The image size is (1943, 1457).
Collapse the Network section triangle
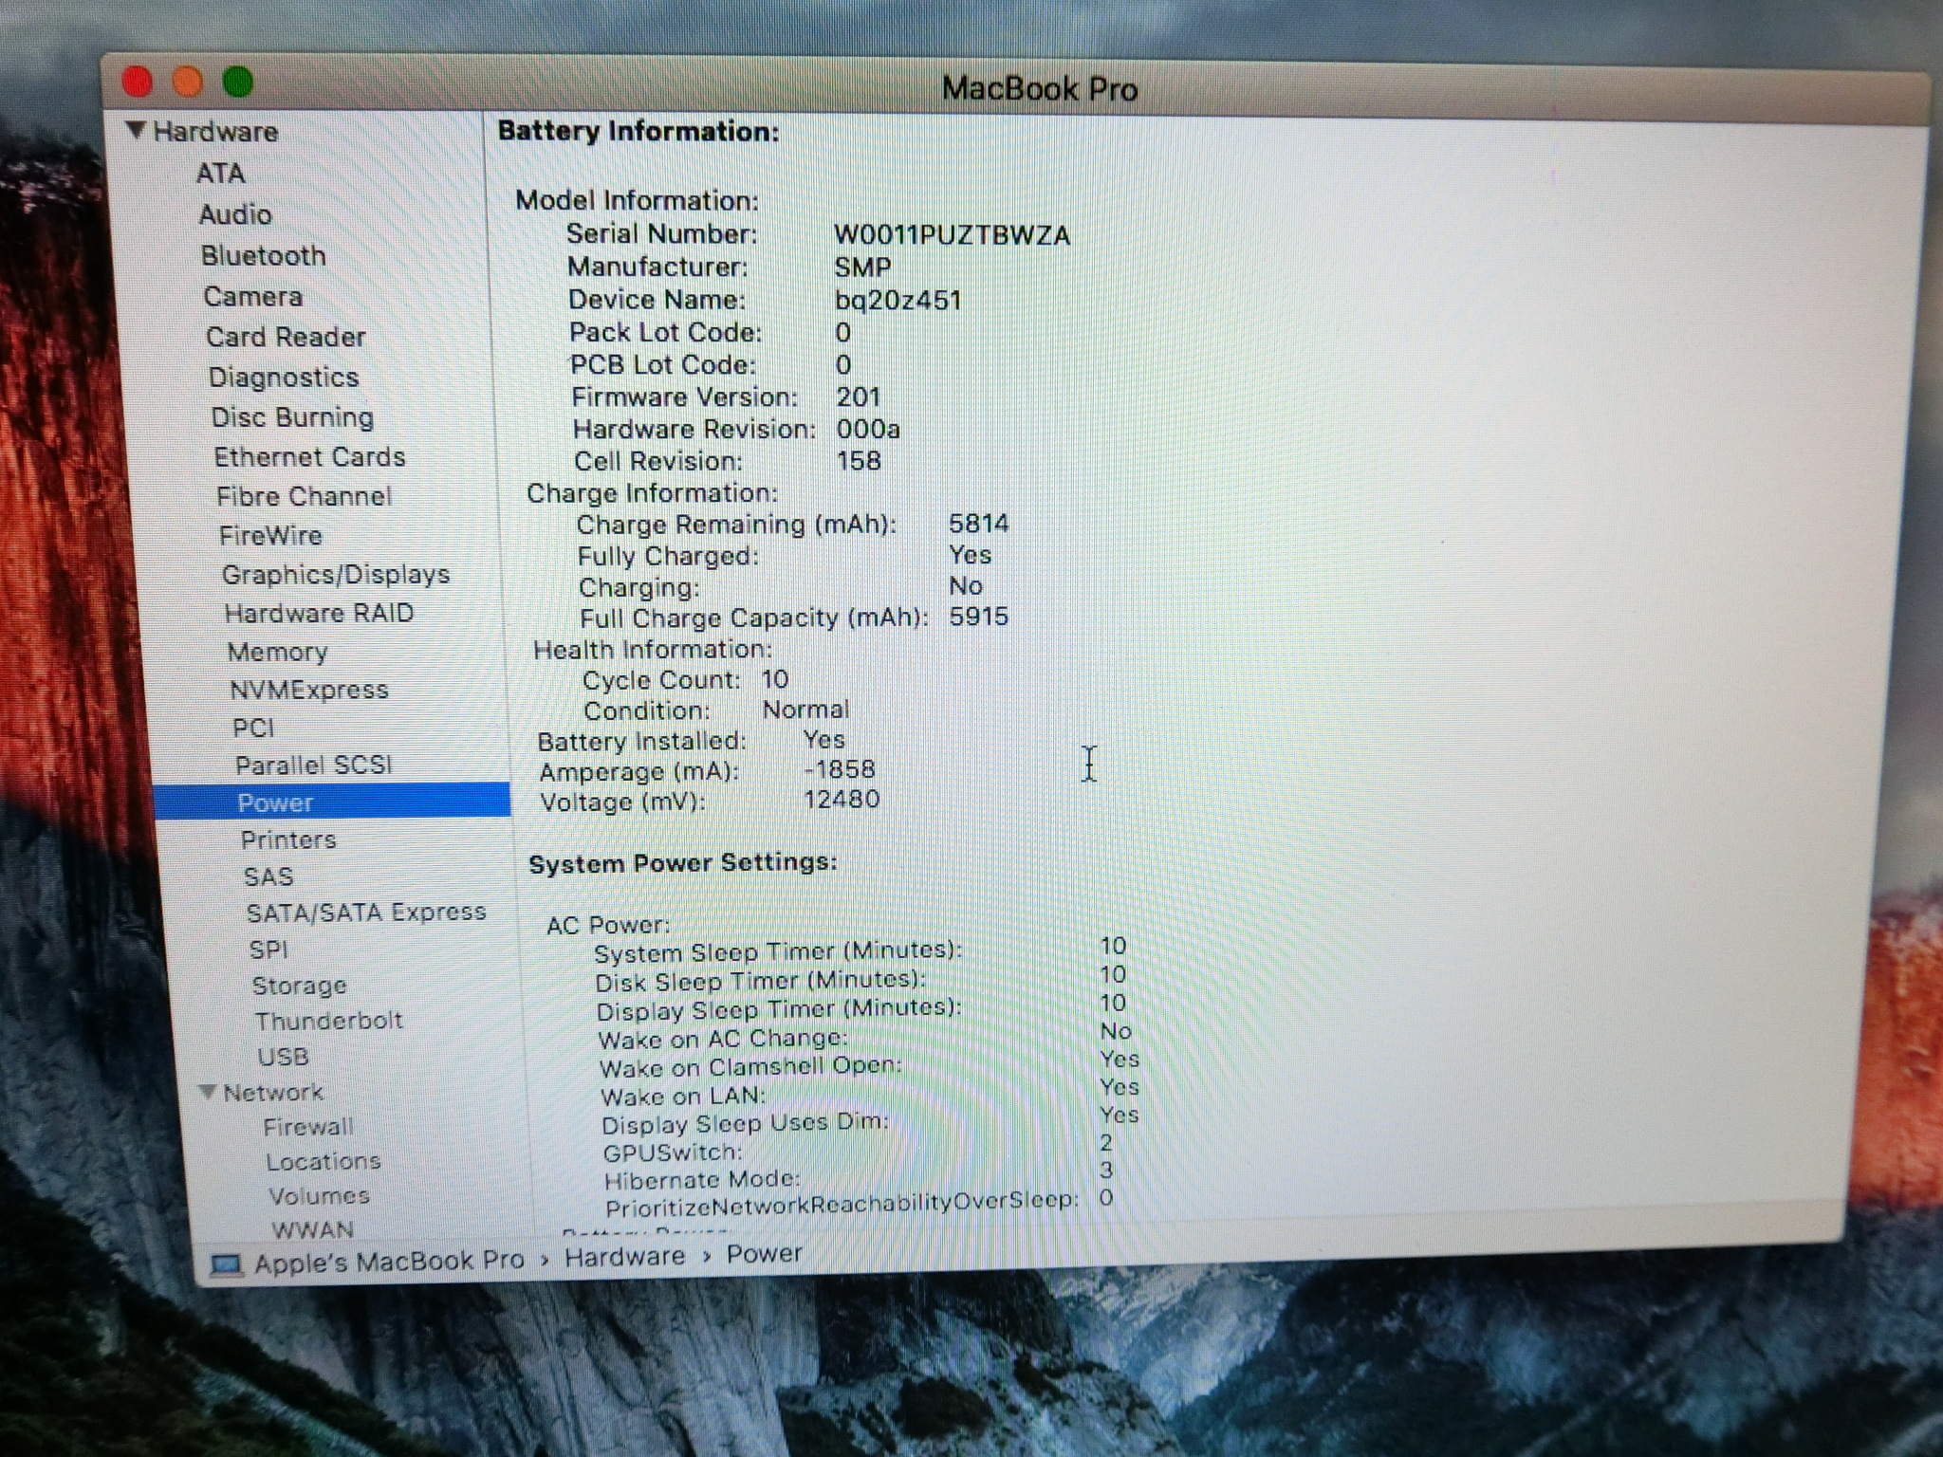208,1092
